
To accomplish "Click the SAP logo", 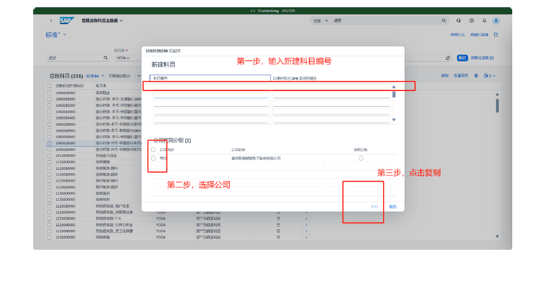I will pyautogui.click(x=66, y=21).
